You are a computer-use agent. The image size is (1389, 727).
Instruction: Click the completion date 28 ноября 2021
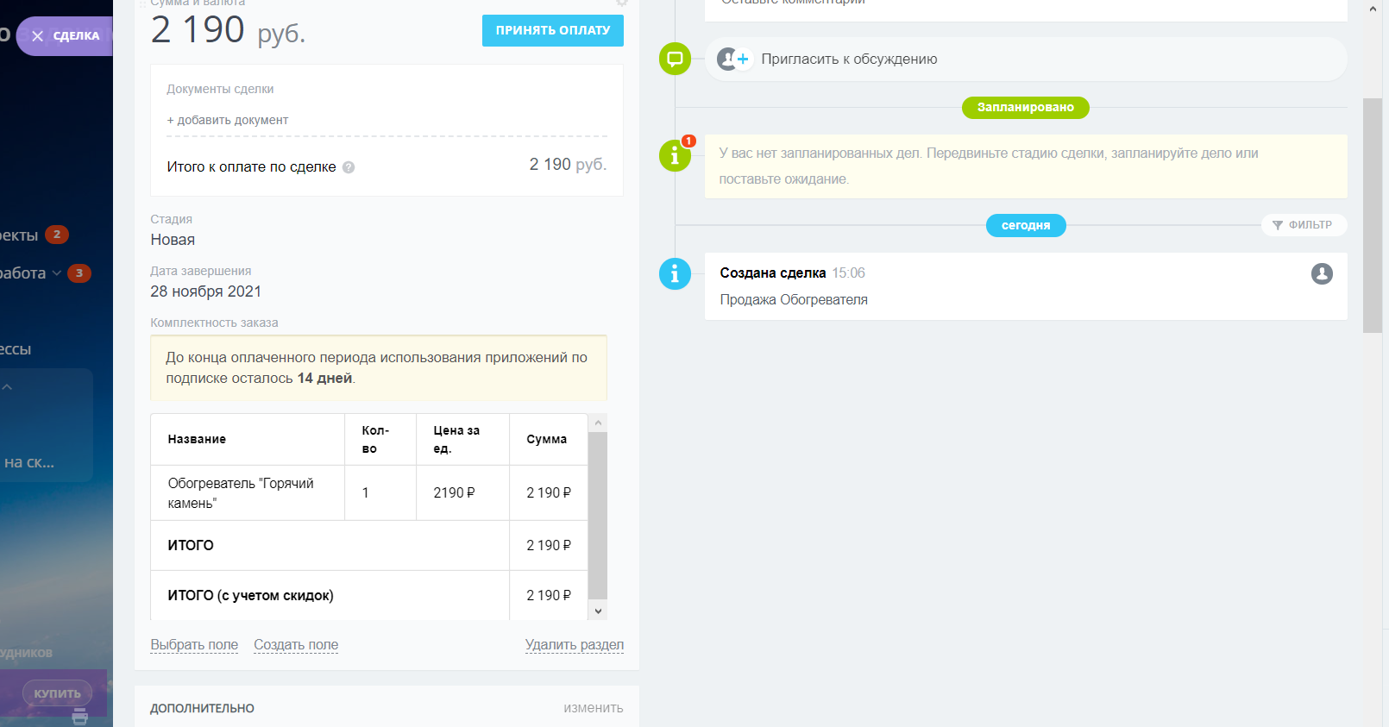click(x=206, y=291)
